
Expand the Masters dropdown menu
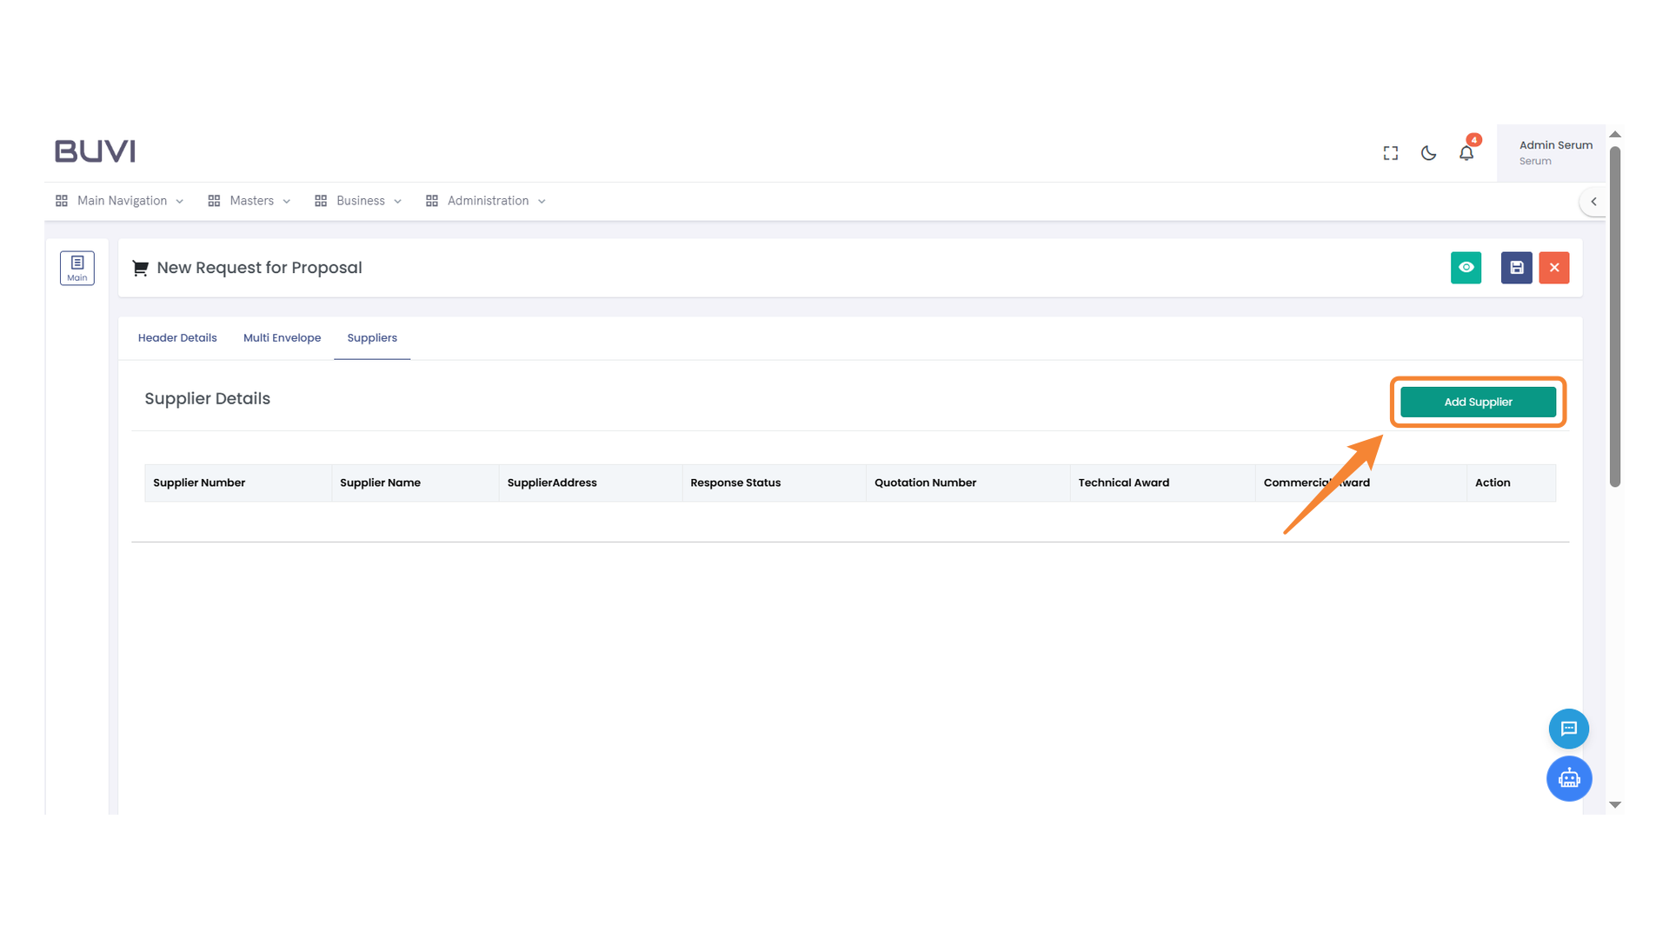point(249,201)
